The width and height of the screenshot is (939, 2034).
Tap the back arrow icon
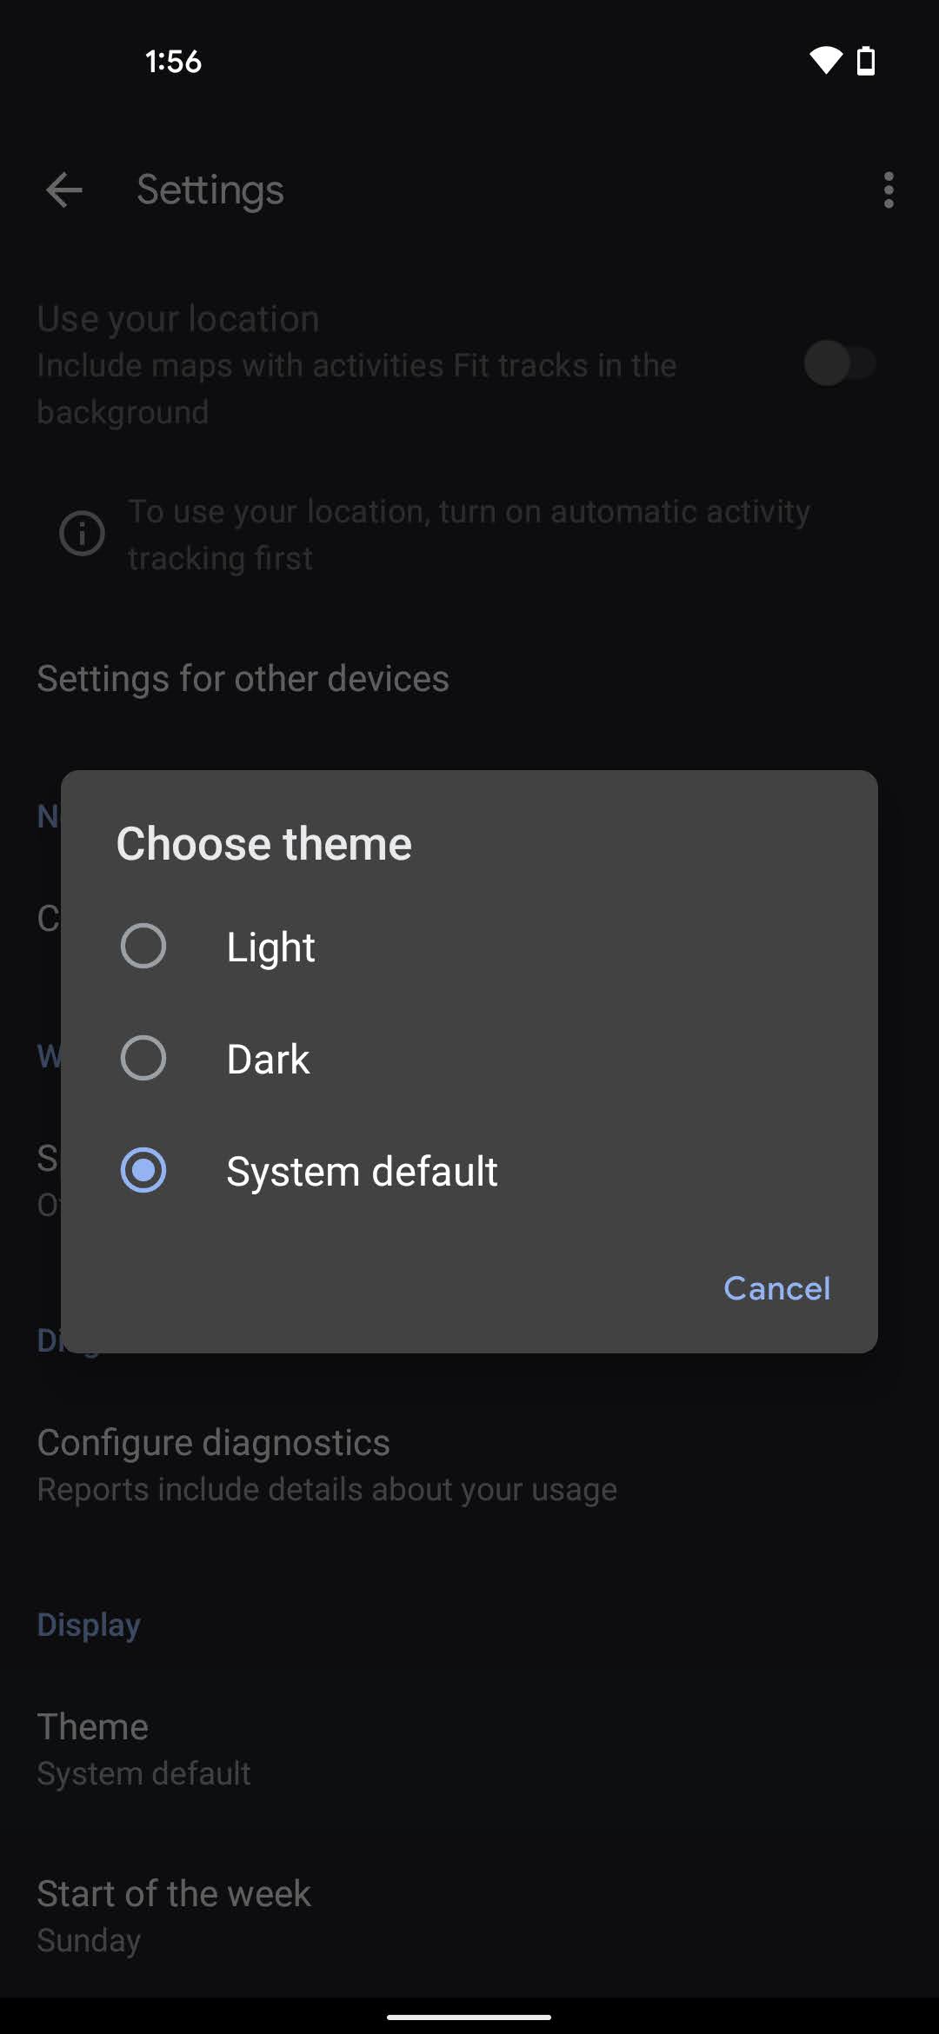pyautogui.click(x=64, y=190)
